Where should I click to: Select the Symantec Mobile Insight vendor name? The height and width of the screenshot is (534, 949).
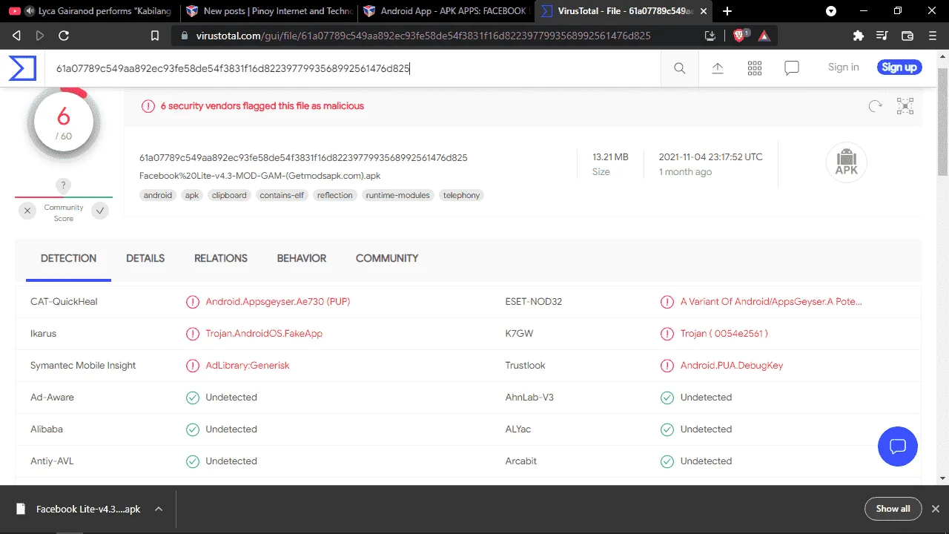(x=83, y=366)
